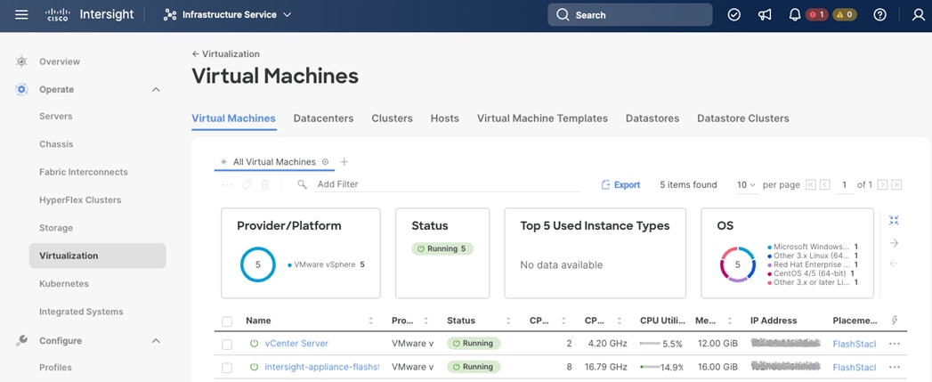The image size is (932, 382).
Task: Open the Infrastructure Service switcher dropdown
Action: (227, 15)
